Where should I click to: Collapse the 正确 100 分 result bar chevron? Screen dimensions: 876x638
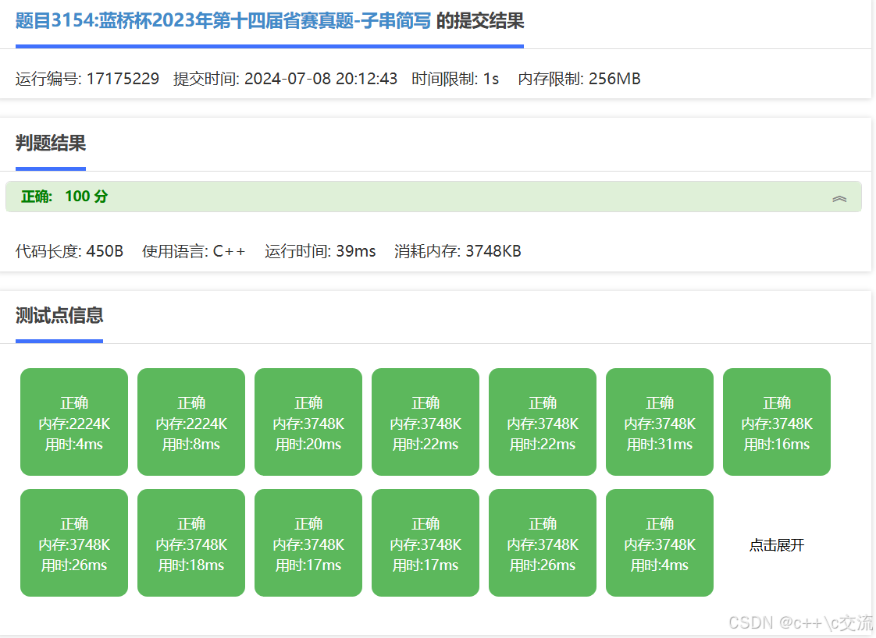[839, 199]
